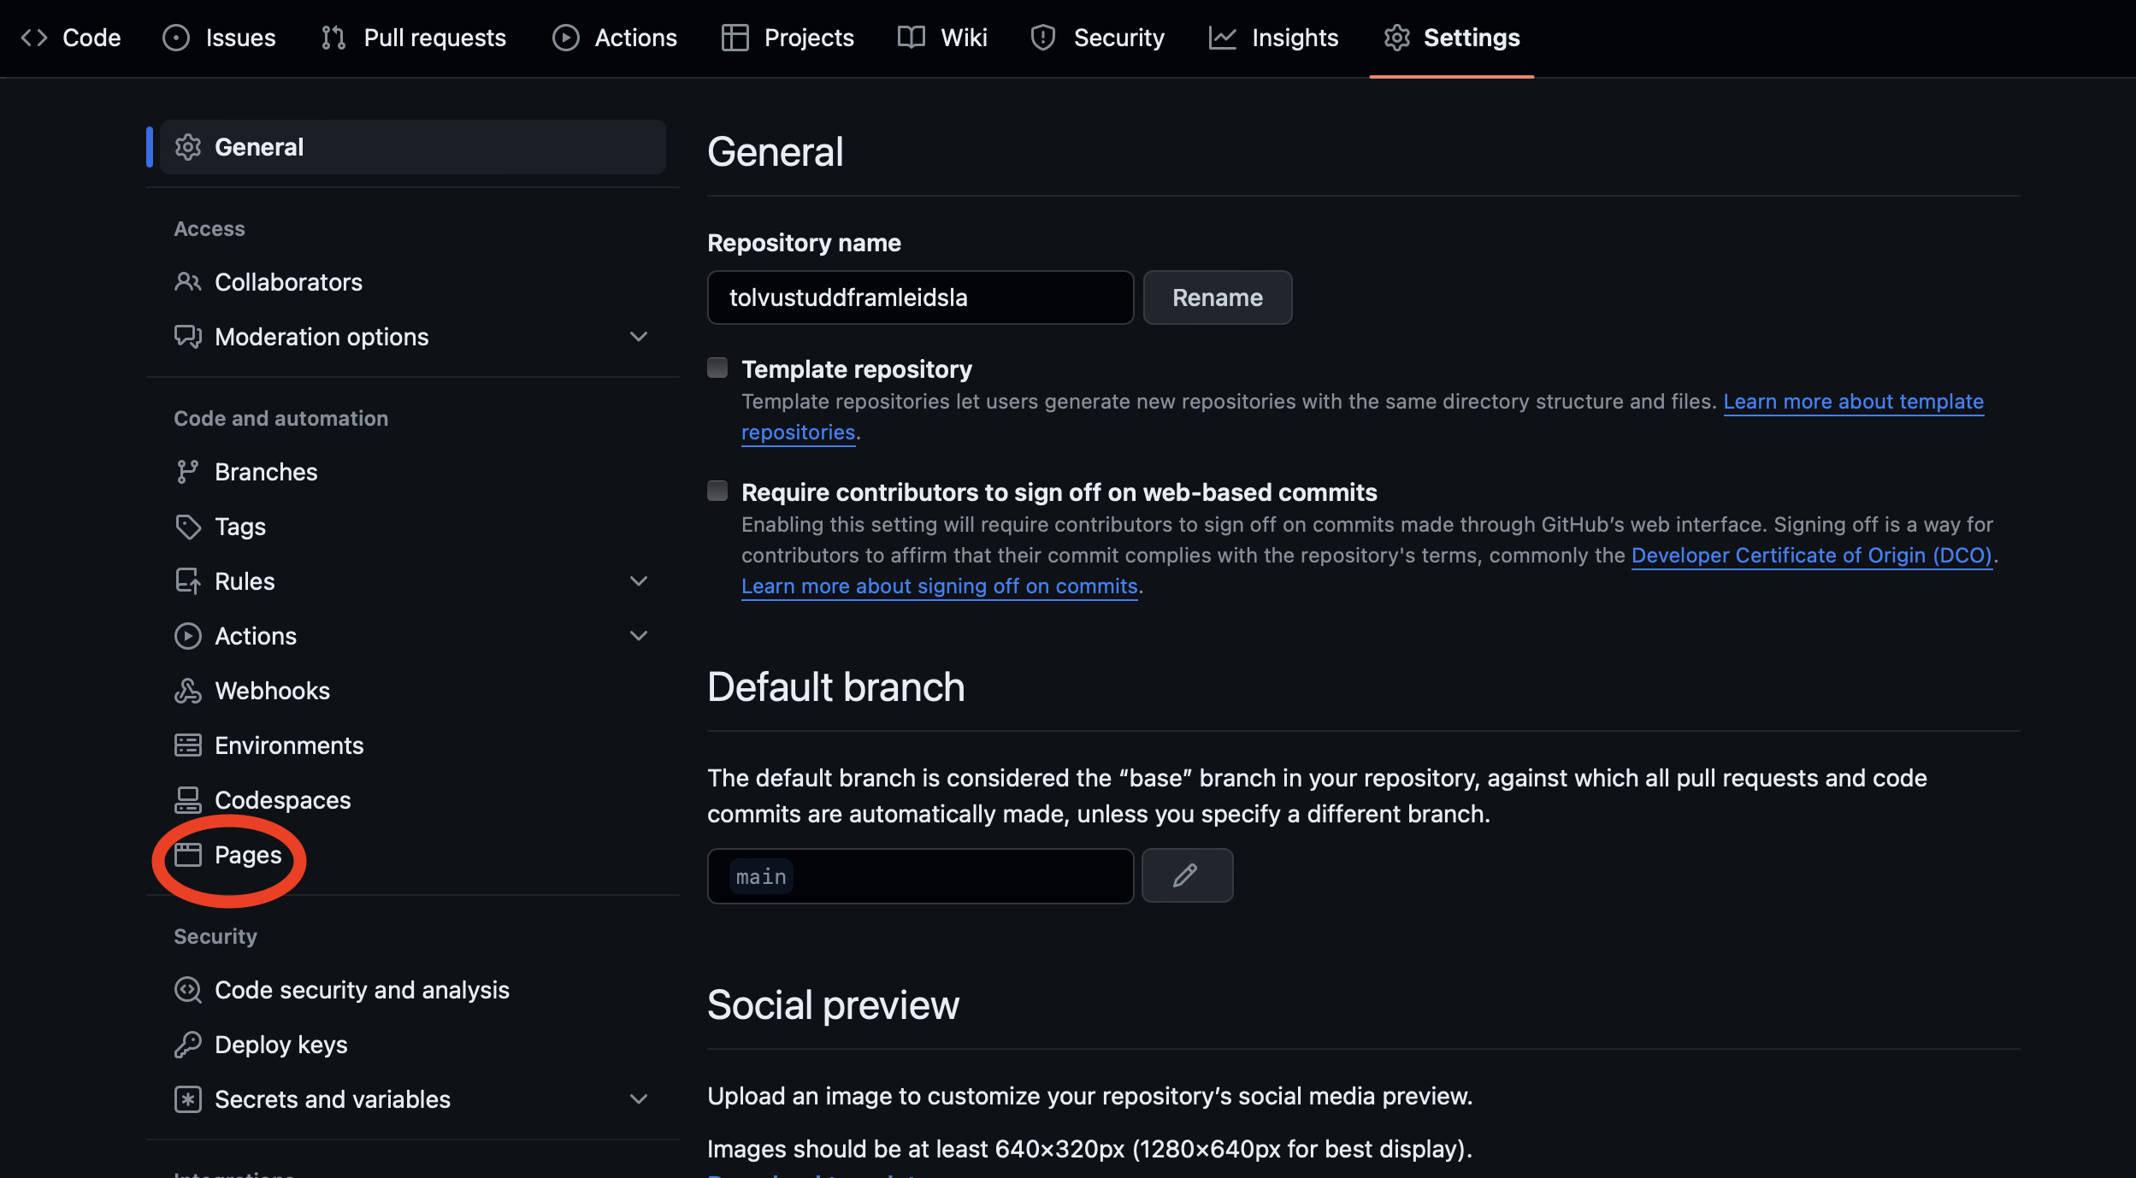This screenshot has height=1178, width=2136.
Task: Click the Issues circle icon
Action: point(176,38)
